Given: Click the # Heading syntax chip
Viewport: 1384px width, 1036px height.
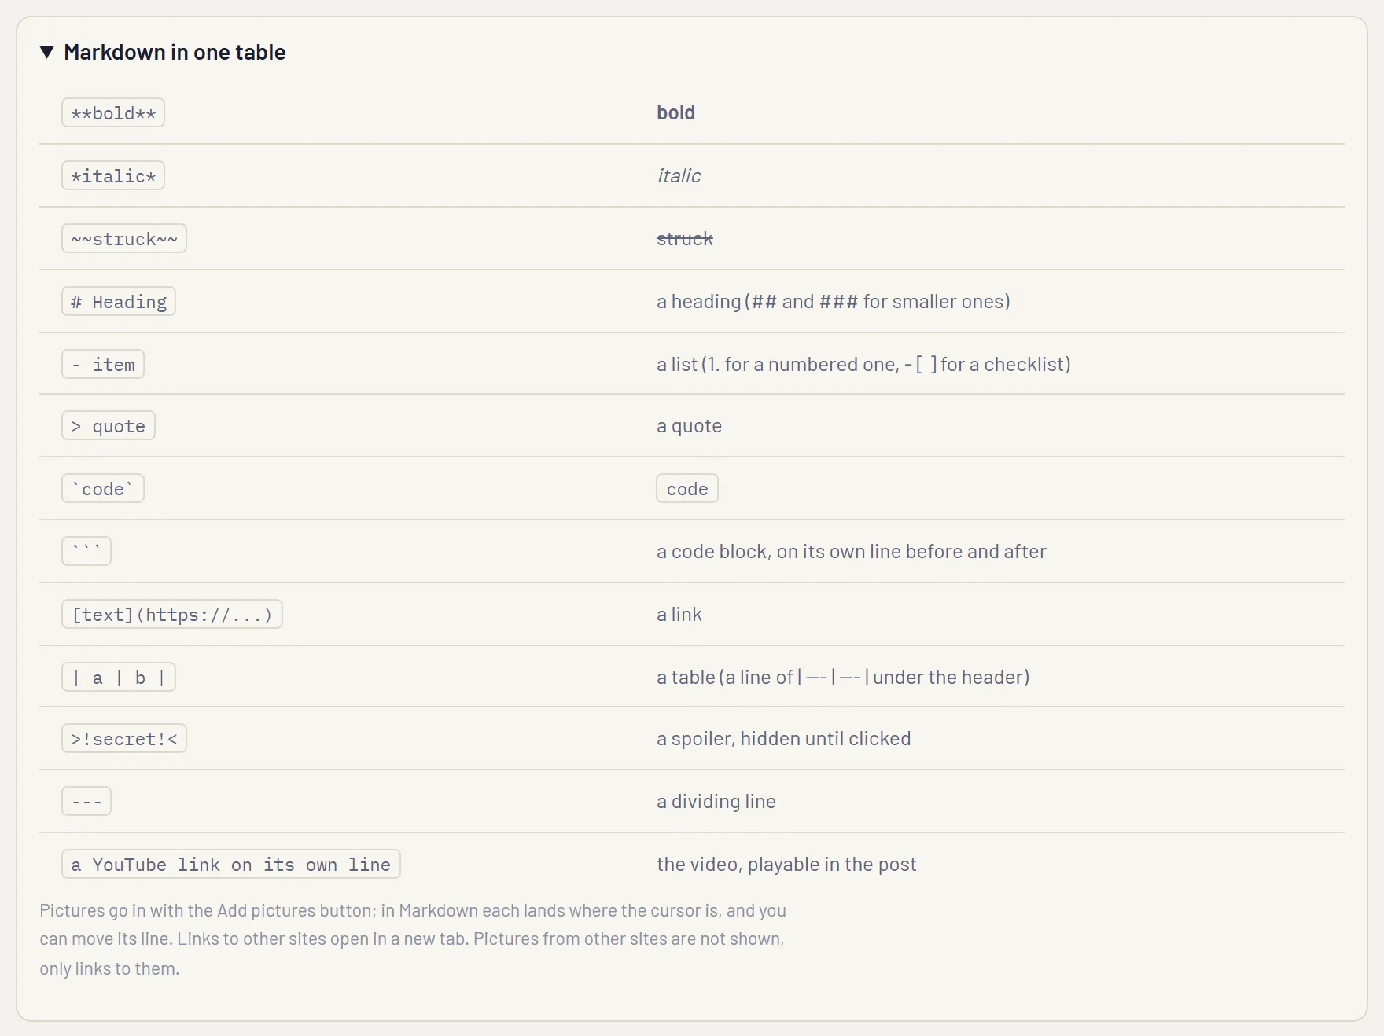Looking at the screenshot, I should pyautogui.click(x=119, y=301).
